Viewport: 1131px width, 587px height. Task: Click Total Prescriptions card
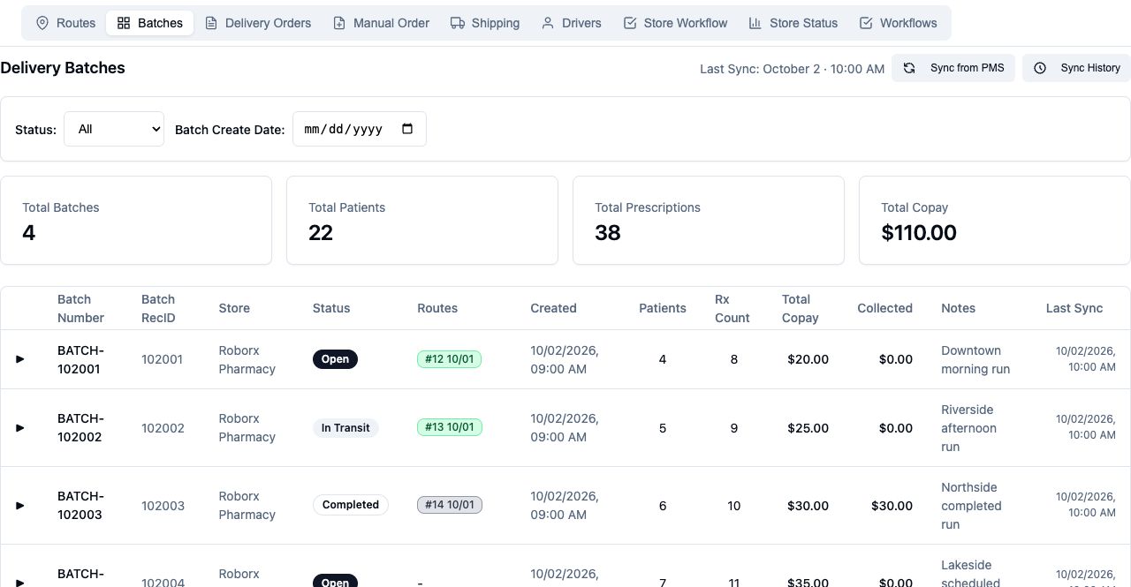(709, 220)
